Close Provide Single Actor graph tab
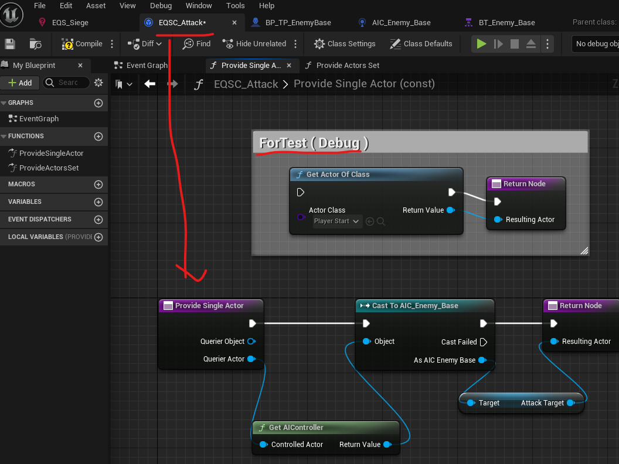Viewport: 619px width, 464px height. click(x=289, y=65)
